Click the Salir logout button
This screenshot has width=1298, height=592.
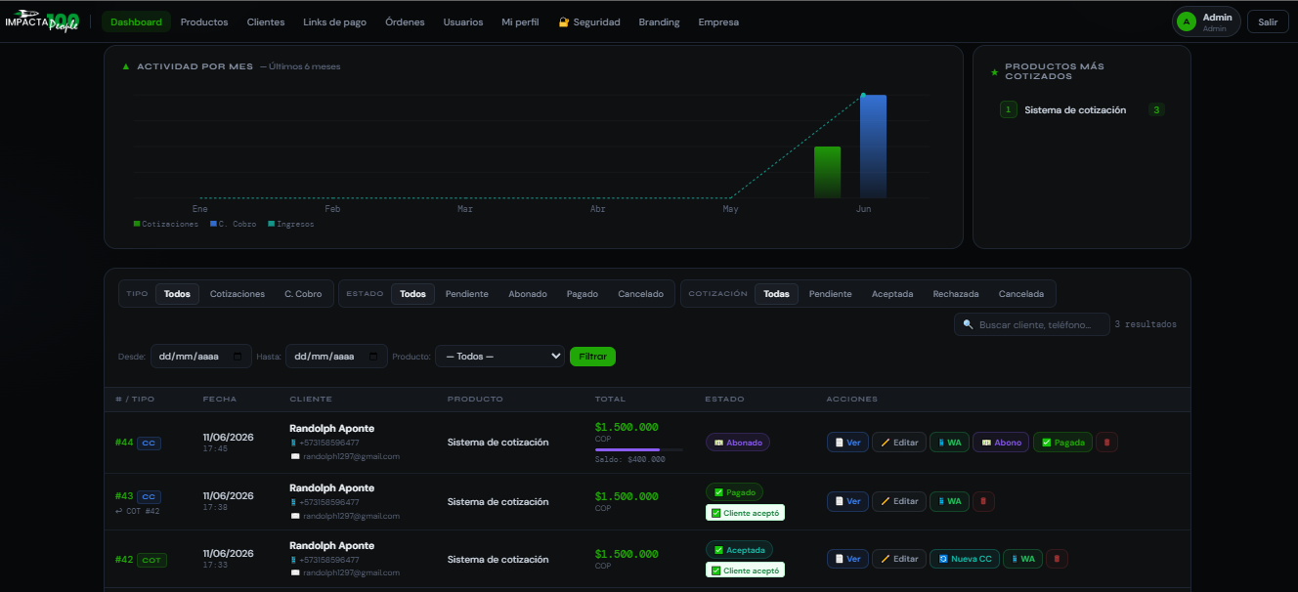pos(1268,21)
